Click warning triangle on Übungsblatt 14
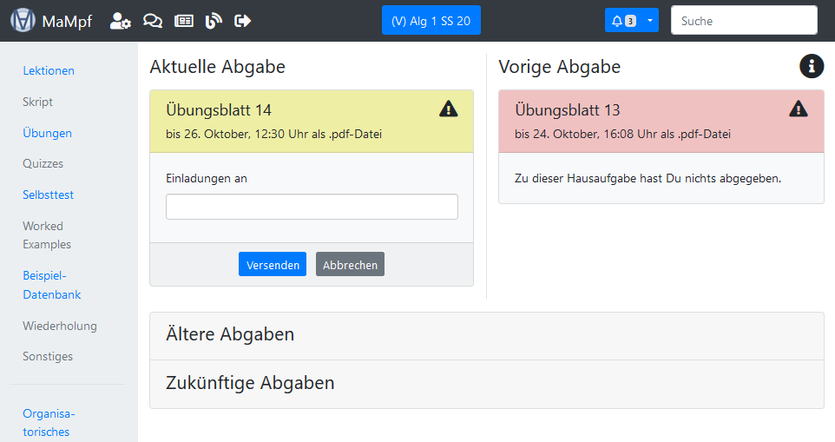This screenshot has width=835, height=442. pyautogui.click(x=448, y=109)
